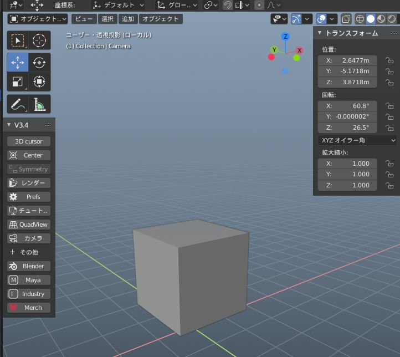
Task: Open object visibility and selectability dropdown
Action: pyautogui.click(x=279, y=19)
